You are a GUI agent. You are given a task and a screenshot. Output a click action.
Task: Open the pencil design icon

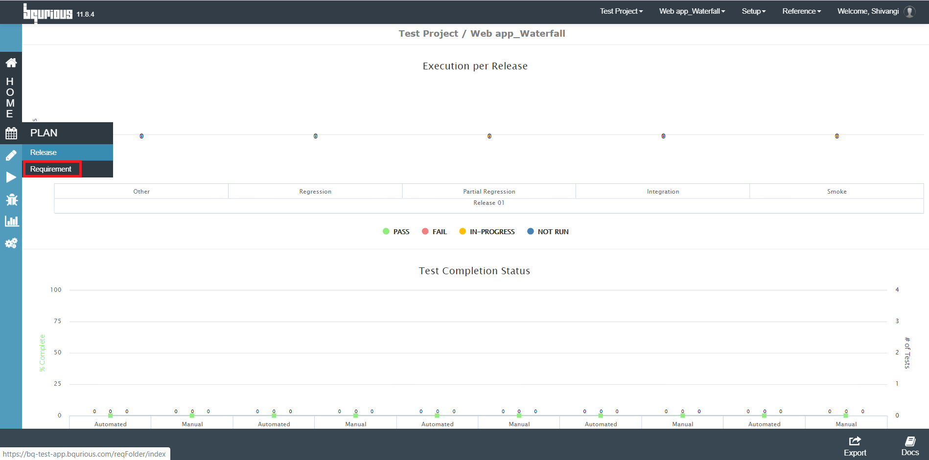coord(11,155)
